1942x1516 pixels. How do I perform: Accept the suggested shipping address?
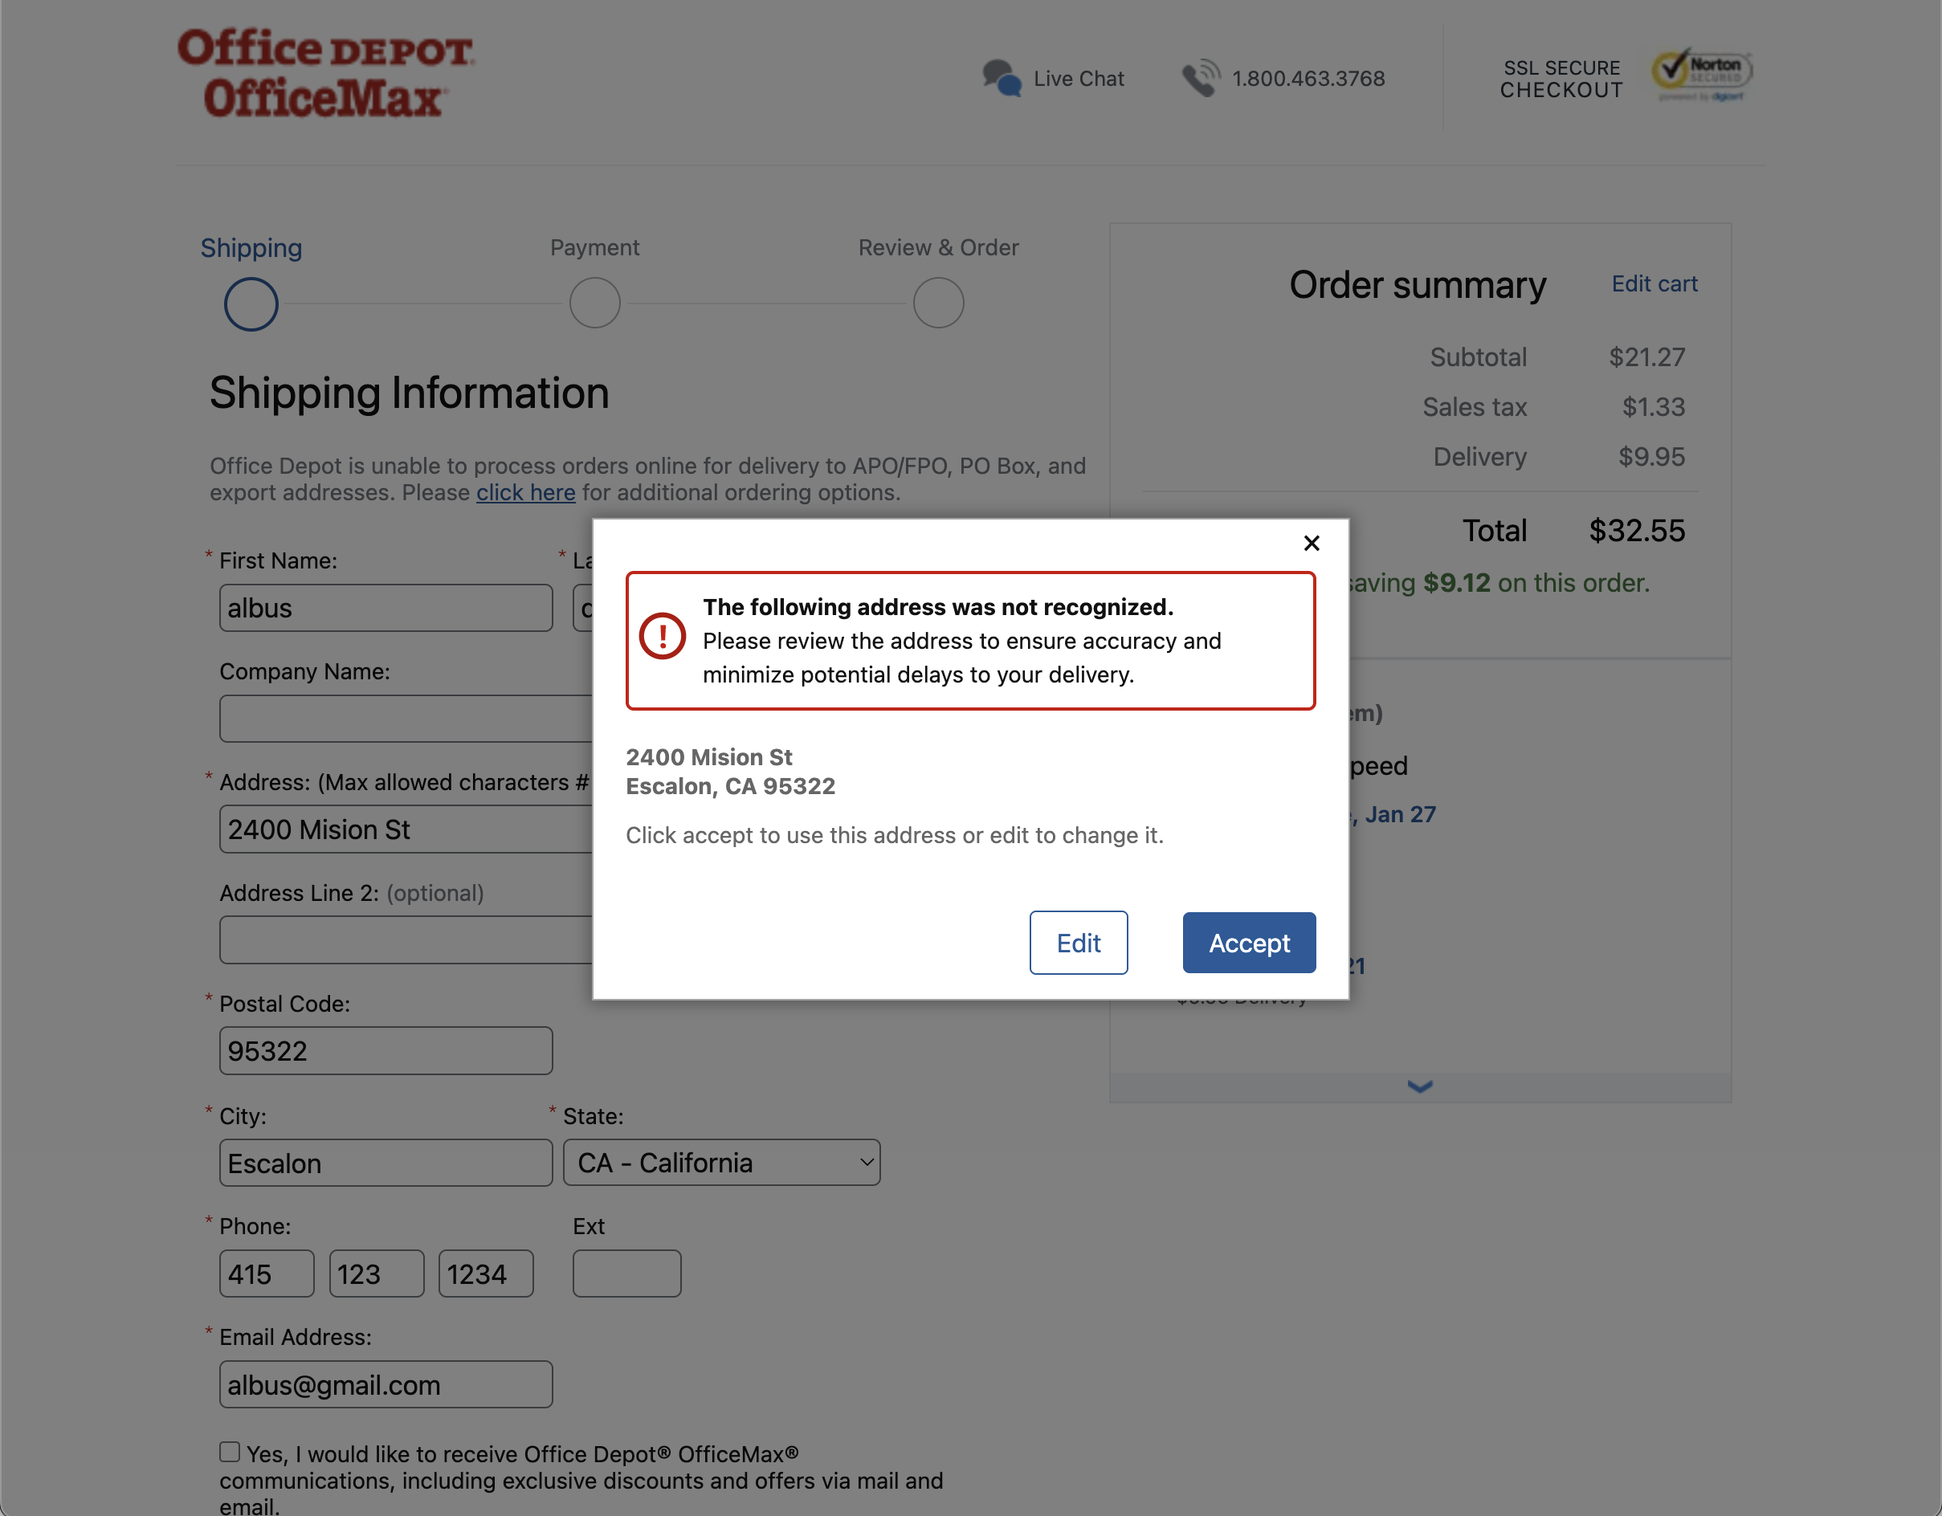(x=1248, y=943)
